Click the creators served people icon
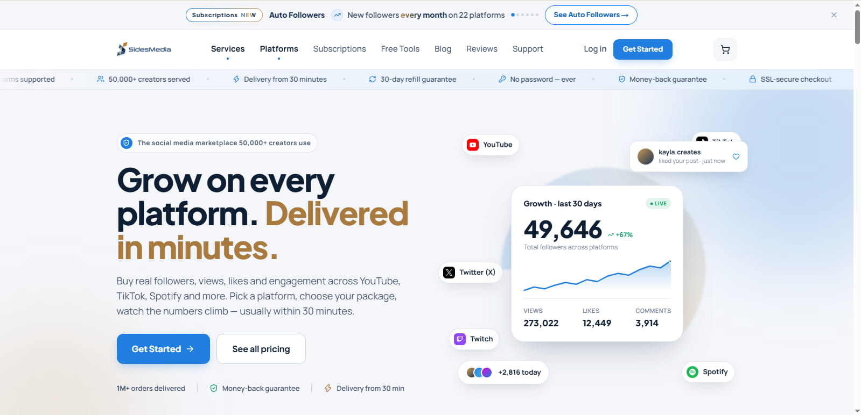861x415 pixels. 101,79
